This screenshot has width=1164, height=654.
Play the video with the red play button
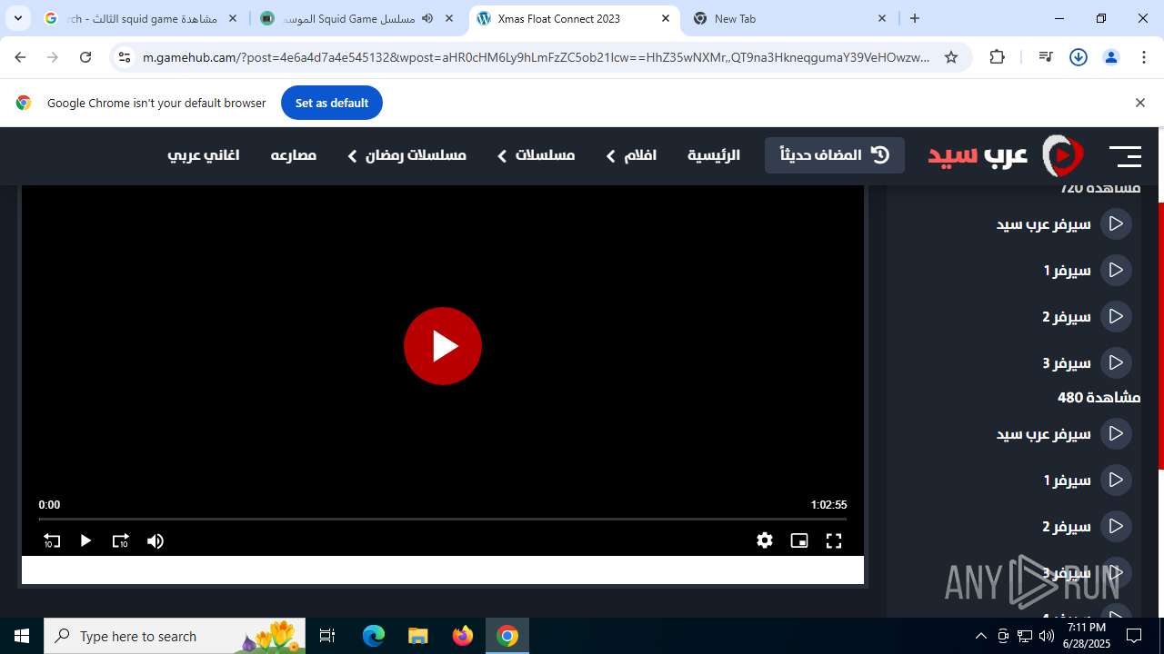443,346
